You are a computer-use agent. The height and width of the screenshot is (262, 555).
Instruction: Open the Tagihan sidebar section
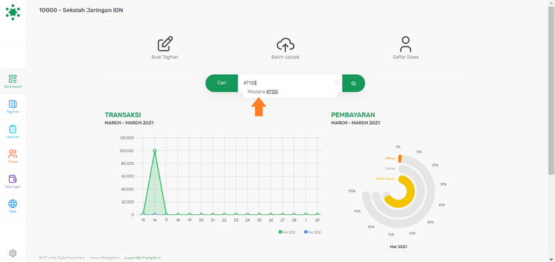point(12,107)
